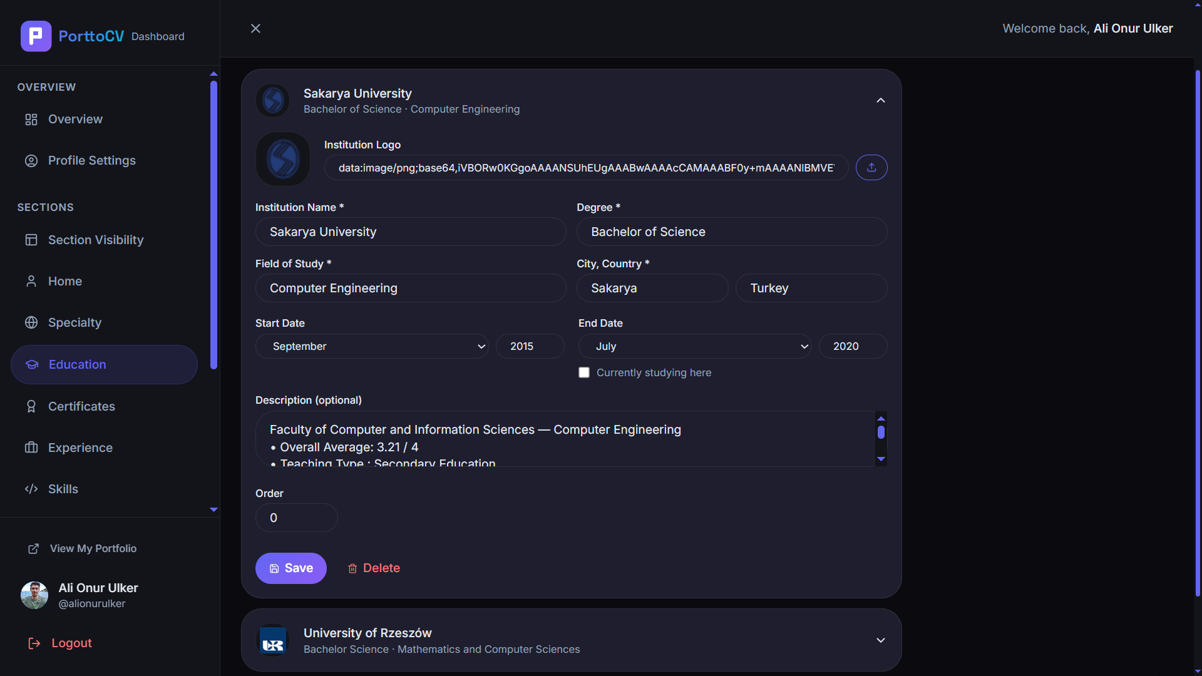Collapse the Sakarya University card chevron

pos(881,100)
